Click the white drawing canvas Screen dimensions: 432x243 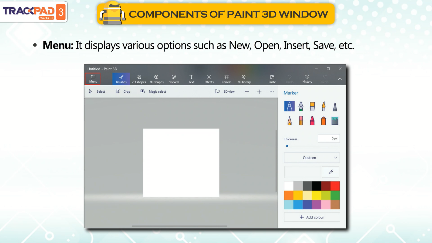pos(181,163)
